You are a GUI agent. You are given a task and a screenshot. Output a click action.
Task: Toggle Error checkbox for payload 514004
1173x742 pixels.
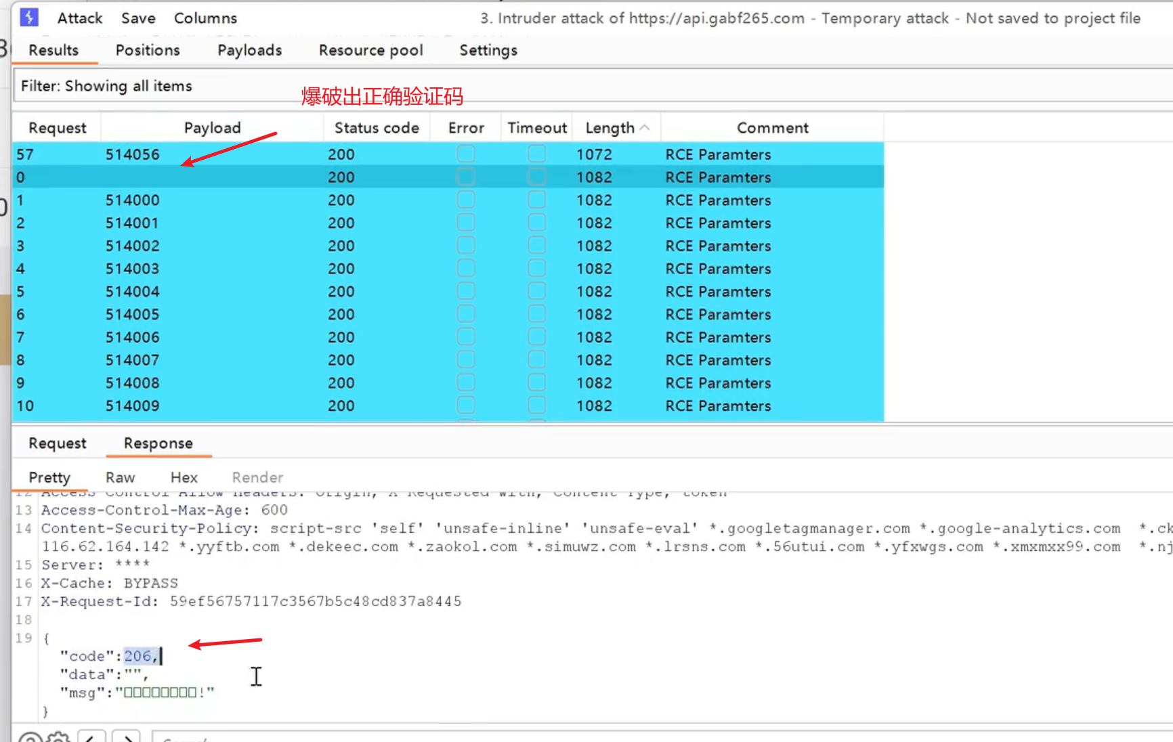pos(466,292)
